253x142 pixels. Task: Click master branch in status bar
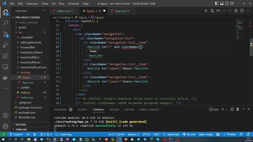pos(16,134)
